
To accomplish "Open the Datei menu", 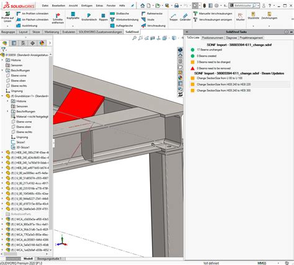I will pyautogui.click(x=45, y=6).
